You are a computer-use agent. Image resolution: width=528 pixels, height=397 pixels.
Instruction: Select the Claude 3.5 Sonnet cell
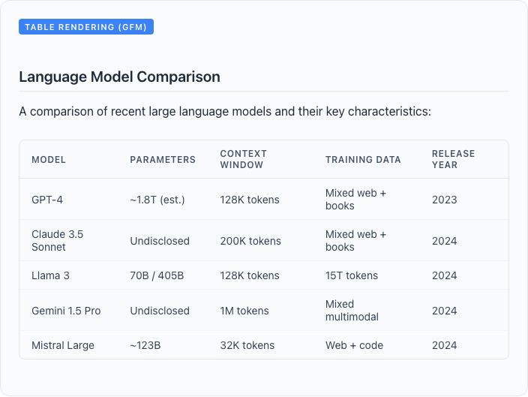click(57, 241)
